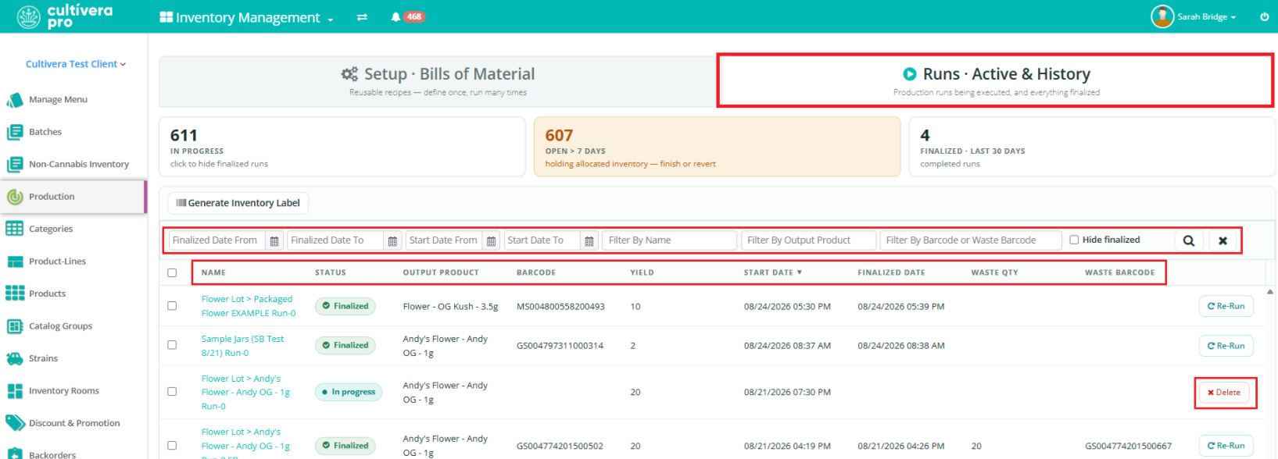Click the Production sidebar icon
Image resolution: width=1278 pixels, height=459 pixels.
[x=14, y=197]
